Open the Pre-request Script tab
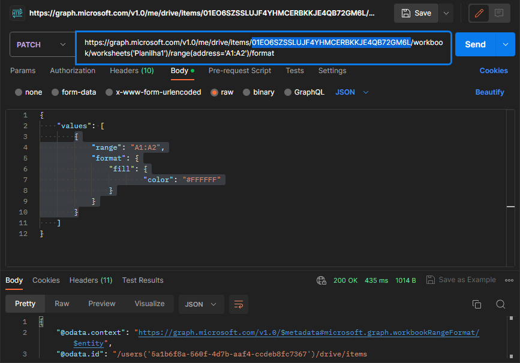The image size is (520, 363). pyautogui.click(x=240, y=71)
